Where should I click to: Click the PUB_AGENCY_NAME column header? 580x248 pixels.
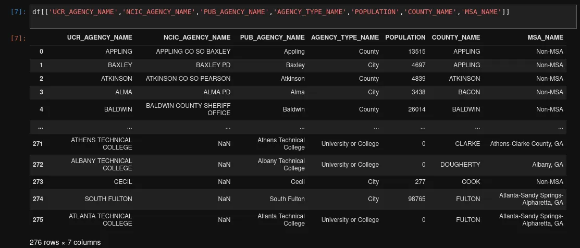coord(272,38)
